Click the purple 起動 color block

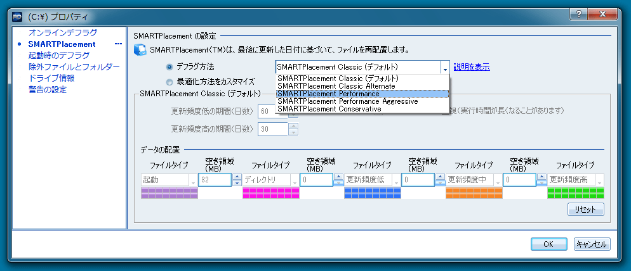point(169,193)
